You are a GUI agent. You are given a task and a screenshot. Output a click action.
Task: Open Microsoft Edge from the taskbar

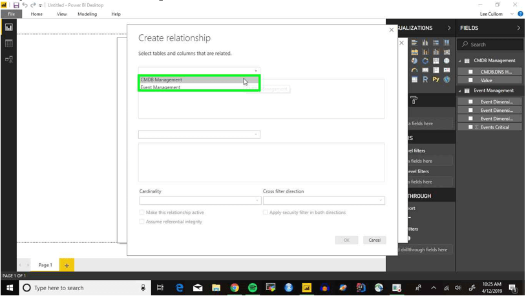tap(180, 288)
